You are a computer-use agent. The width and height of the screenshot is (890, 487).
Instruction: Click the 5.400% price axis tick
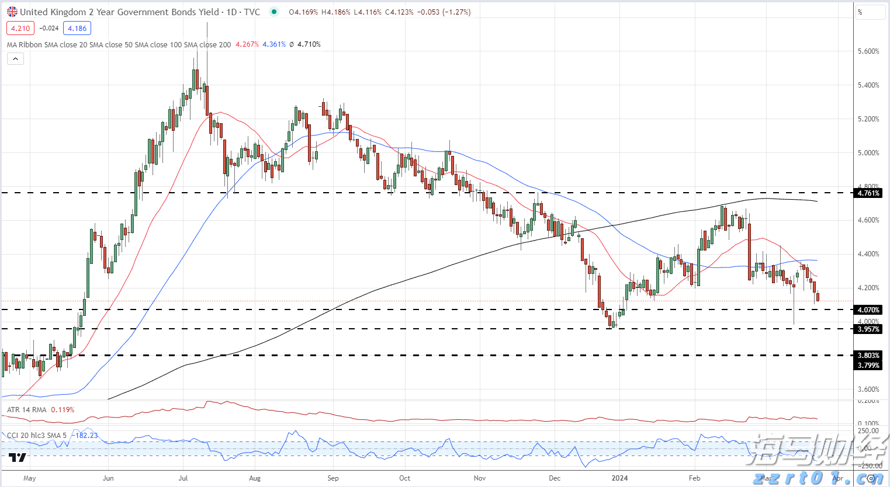[x=868, y=85]
